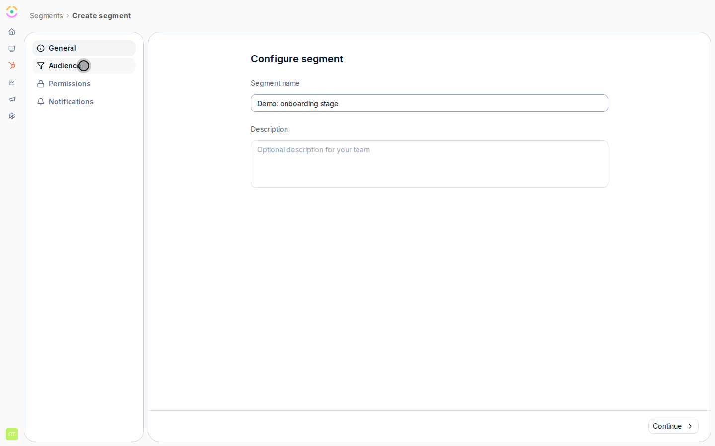Go back to Segments breadcrumb link
The width and height of the screenshot is (715, 446).
coord(46,16)
